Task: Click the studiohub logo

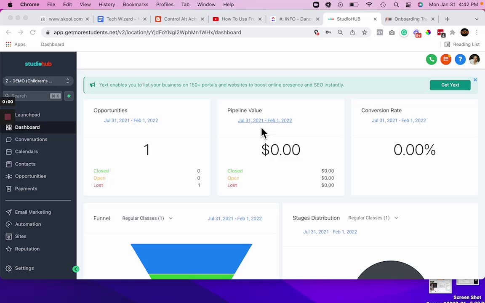Action: (x=38, y=64)
